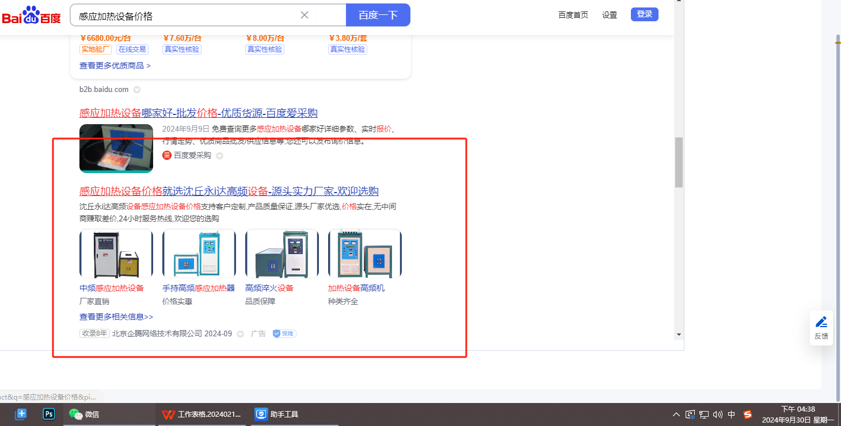This screenshot has width=841, height=426.
Task: Switch to 微信 WeChat in taskbar
Action: [109, 414]
